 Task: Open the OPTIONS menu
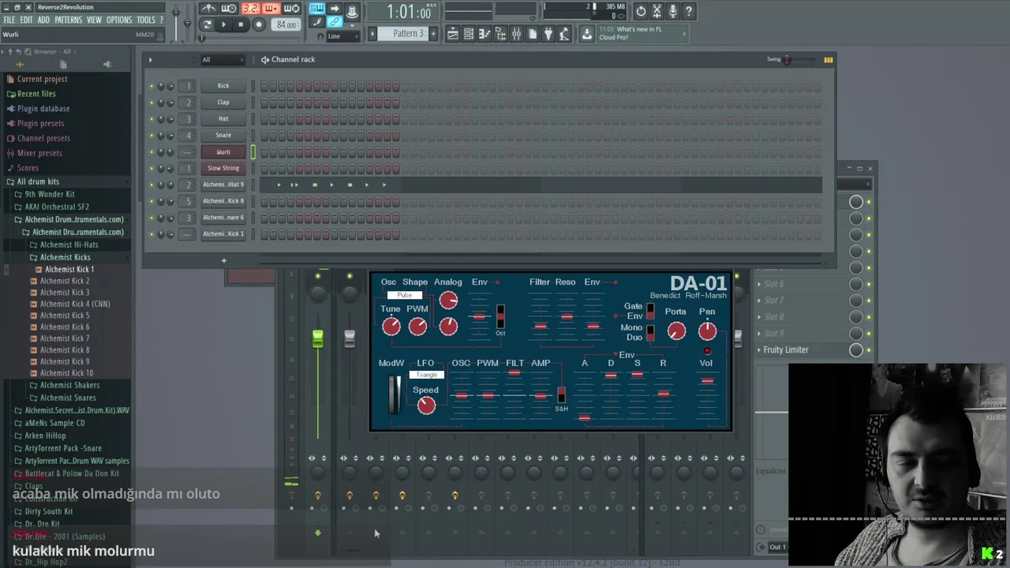(118, 20)
